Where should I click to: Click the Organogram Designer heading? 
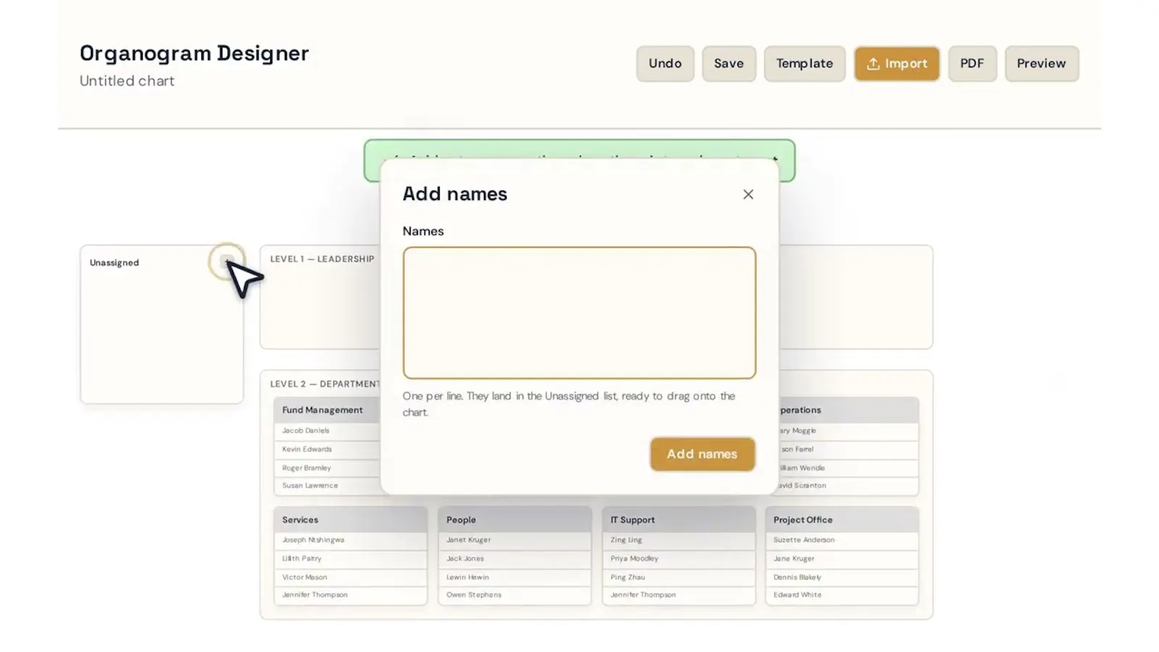click(194, 54)
